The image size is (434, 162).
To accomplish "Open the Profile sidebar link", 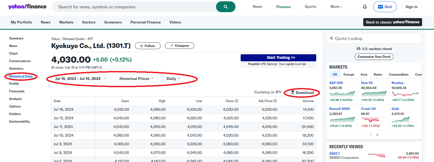I will pyautogui.click(x=14, y=84).
